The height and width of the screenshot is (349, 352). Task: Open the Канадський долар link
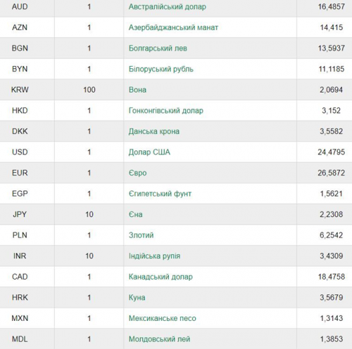coord(161,277)
